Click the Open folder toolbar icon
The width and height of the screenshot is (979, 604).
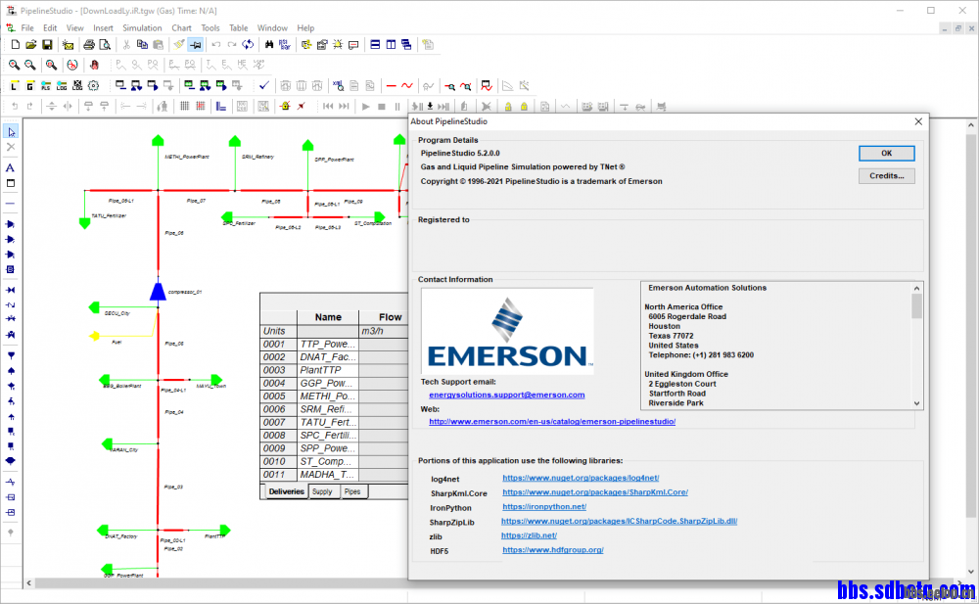click(x=30, y=45)
